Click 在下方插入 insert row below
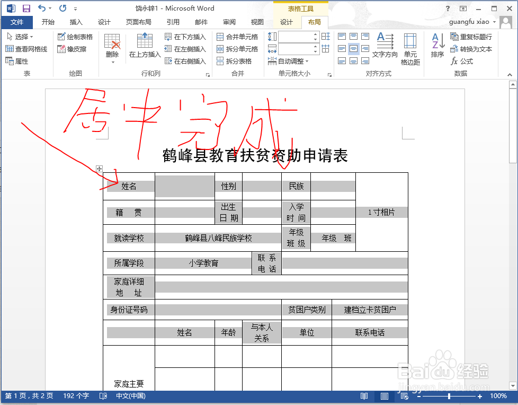 pos(185,37)
